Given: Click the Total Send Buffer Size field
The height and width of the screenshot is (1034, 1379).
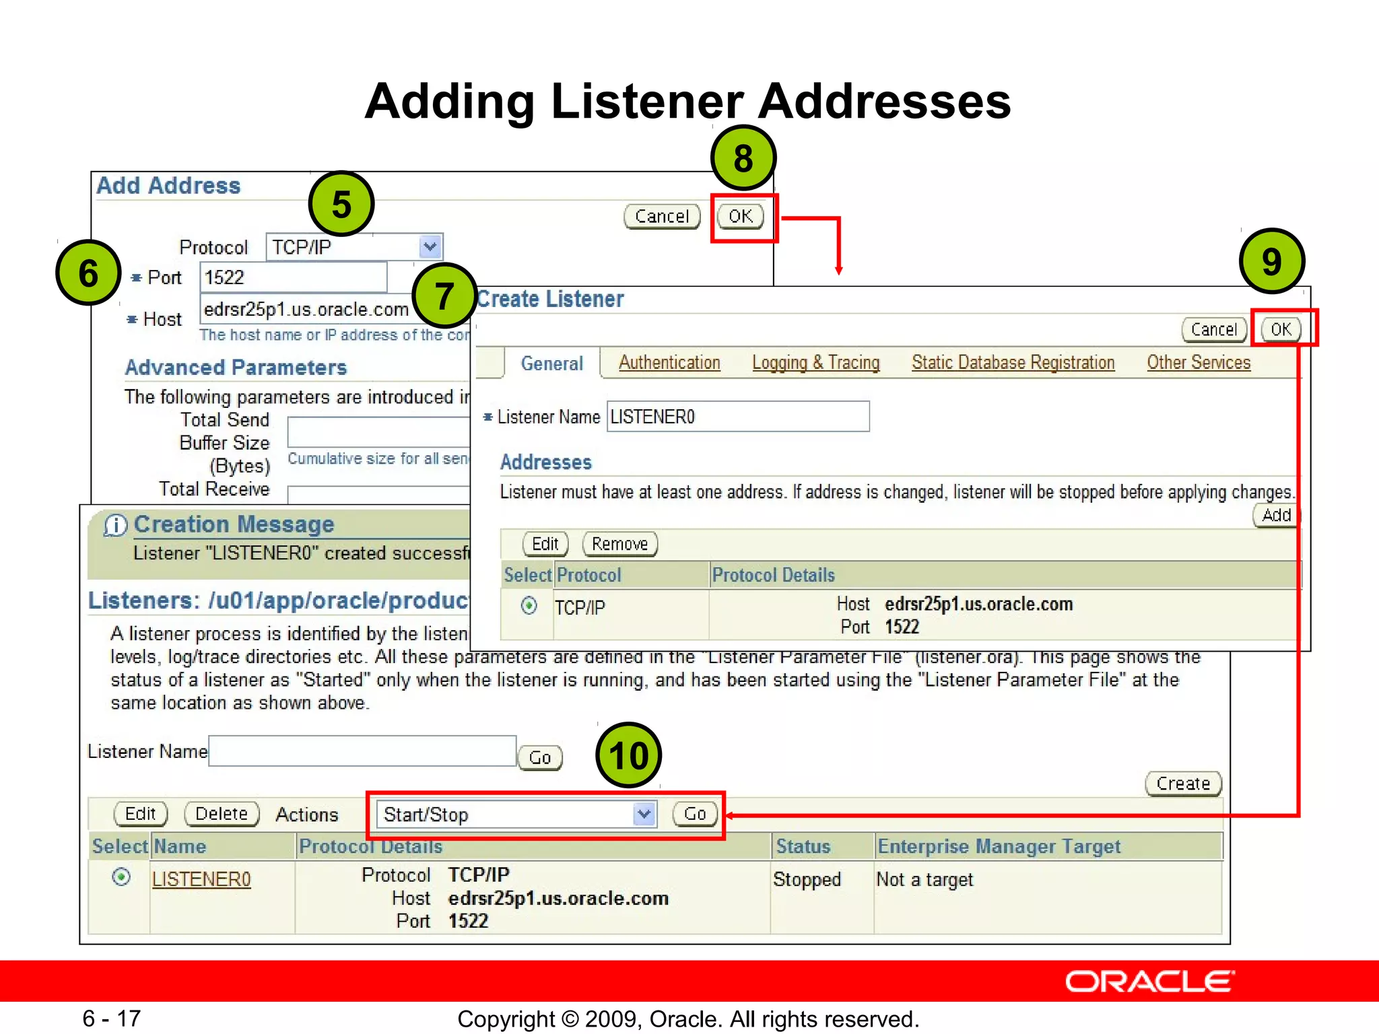Looking at the screenshot, I should 379,432.
